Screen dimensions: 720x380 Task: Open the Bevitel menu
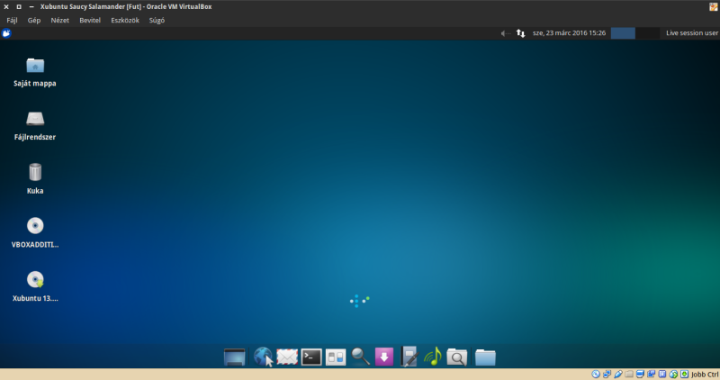pyautogui.click(x=90, y=20)
